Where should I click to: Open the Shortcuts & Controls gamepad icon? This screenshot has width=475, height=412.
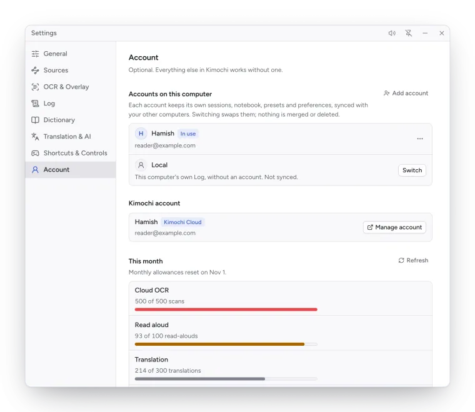pos(35,153)
